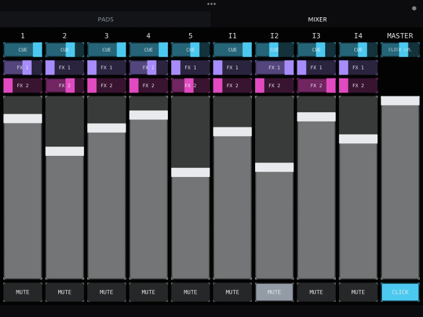The height and width of the screenshot is (317, 423).
Task: Mute input channel I3
Action: point(316,292)
